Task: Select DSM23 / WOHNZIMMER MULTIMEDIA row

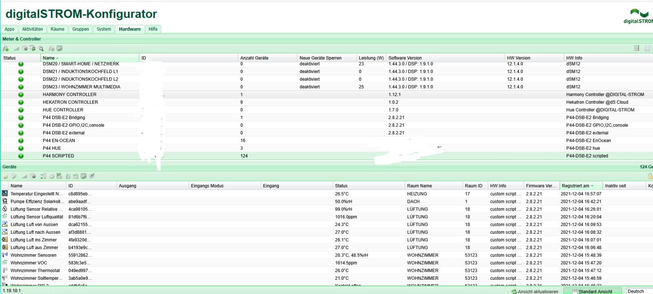Action: pyautogui.click(x=326, y=87)
